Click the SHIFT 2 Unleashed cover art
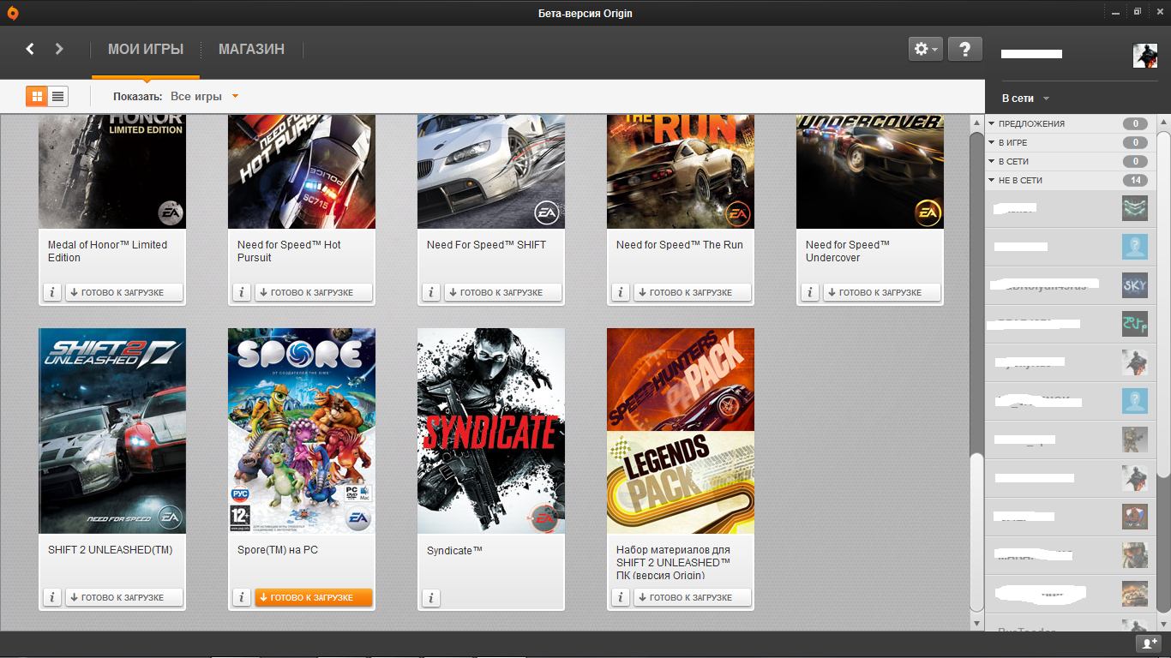This screenshot has height=658, width=1171. 112,431
